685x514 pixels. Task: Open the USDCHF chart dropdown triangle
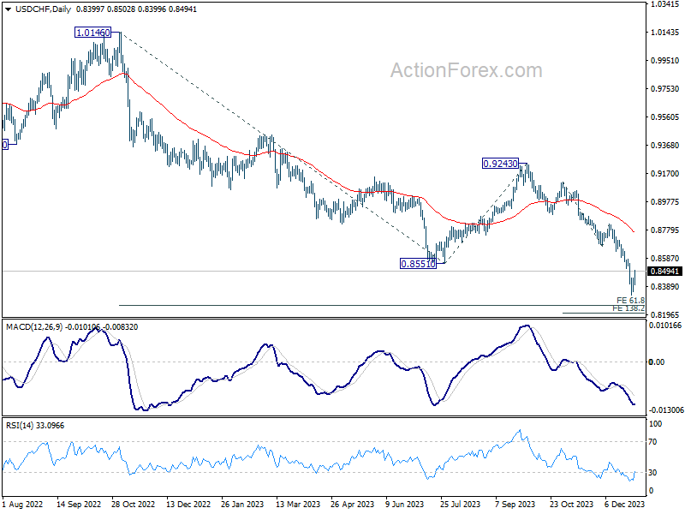[8, 9]
